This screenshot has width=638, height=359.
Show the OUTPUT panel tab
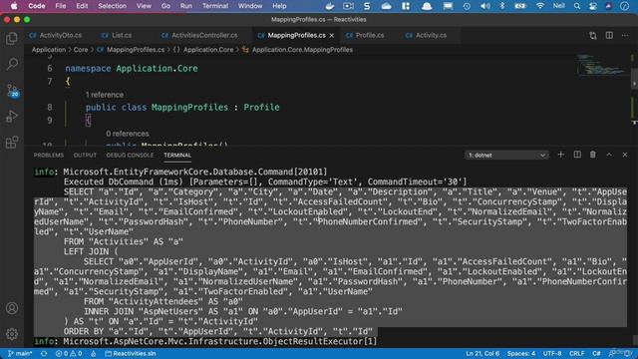click(x=85, y=156)
